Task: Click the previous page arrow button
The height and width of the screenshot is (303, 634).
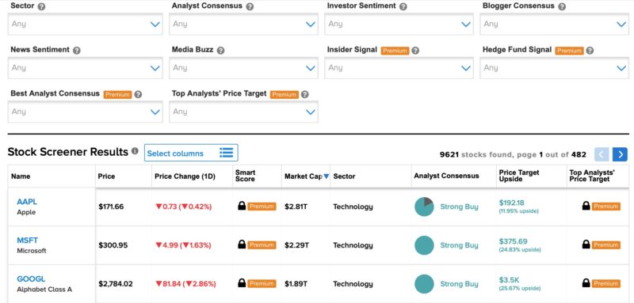Action: 602,154
